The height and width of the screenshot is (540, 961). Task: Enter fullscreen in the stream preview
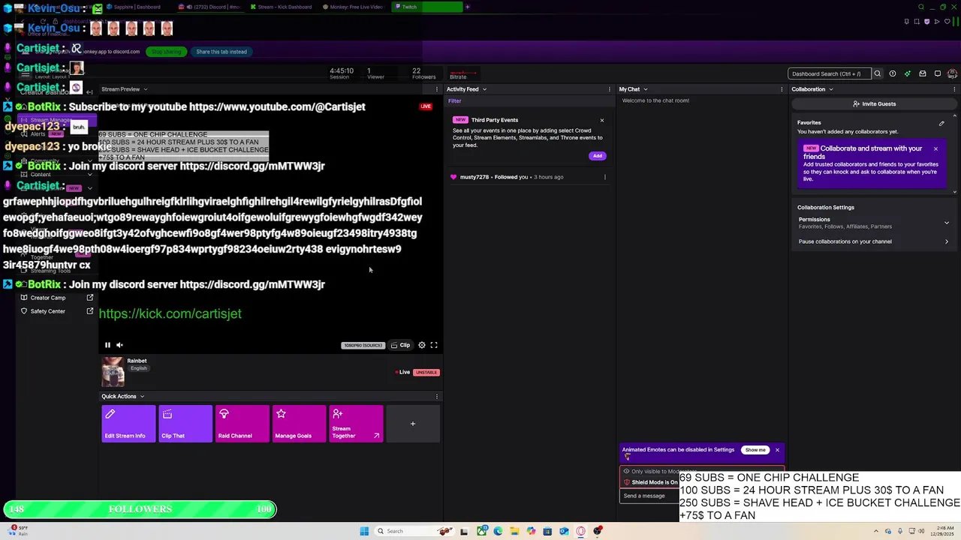[434, 345]
